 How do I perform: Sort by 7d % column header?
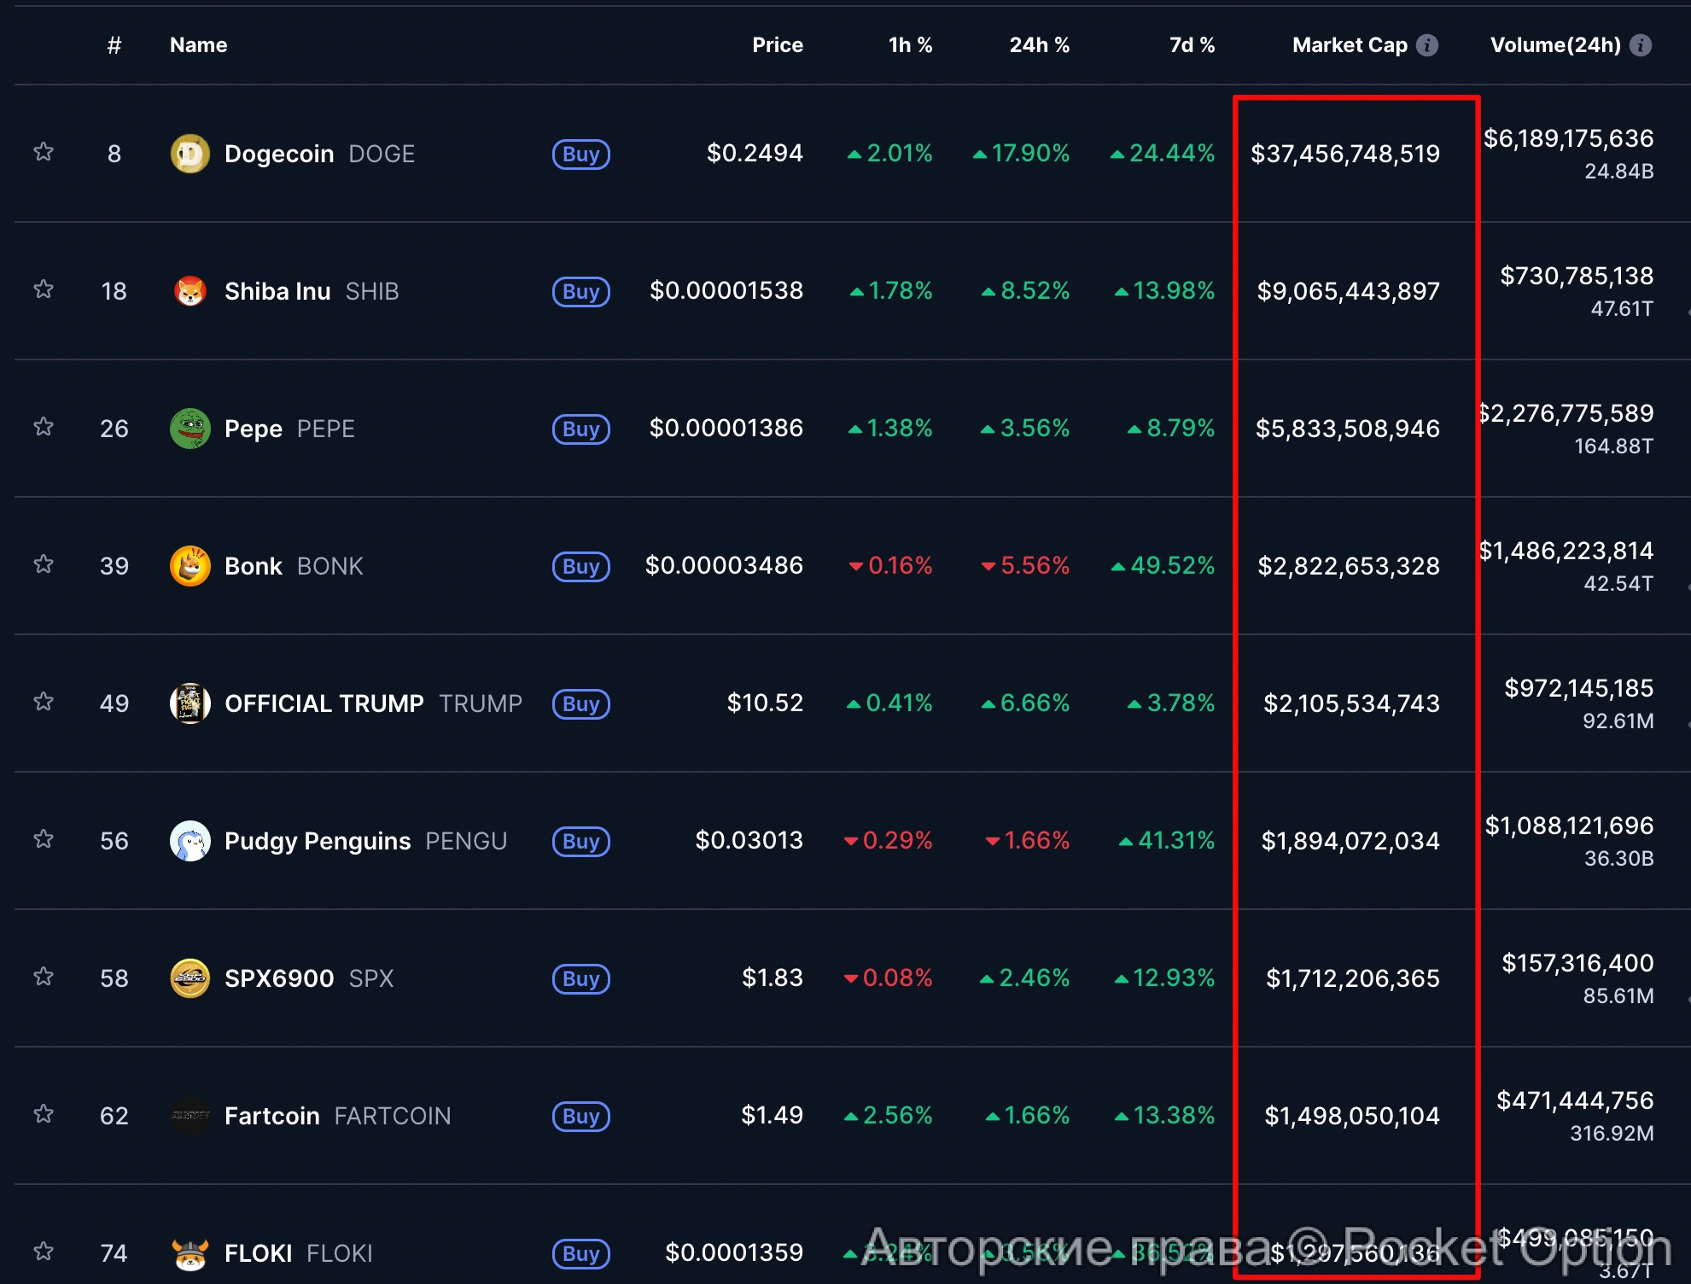pyautogui.click(x=1192, y=45)
